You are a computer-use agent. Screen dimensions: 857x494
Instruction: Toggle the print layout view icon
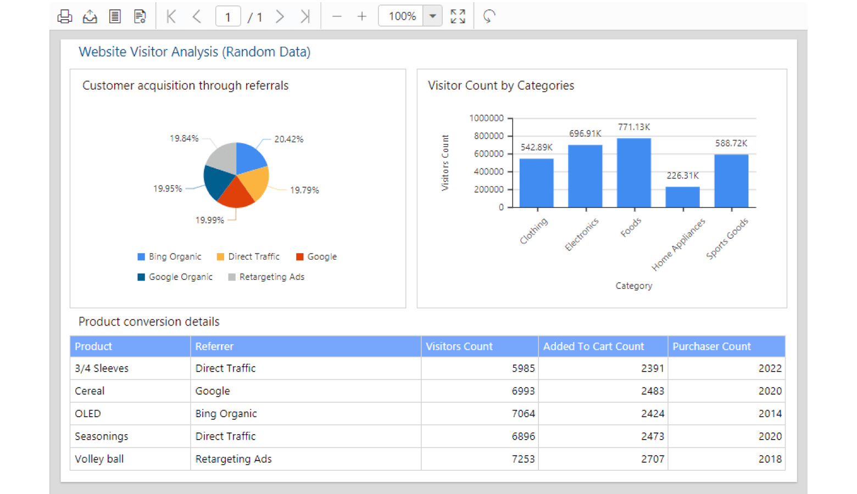coord(115,16)
